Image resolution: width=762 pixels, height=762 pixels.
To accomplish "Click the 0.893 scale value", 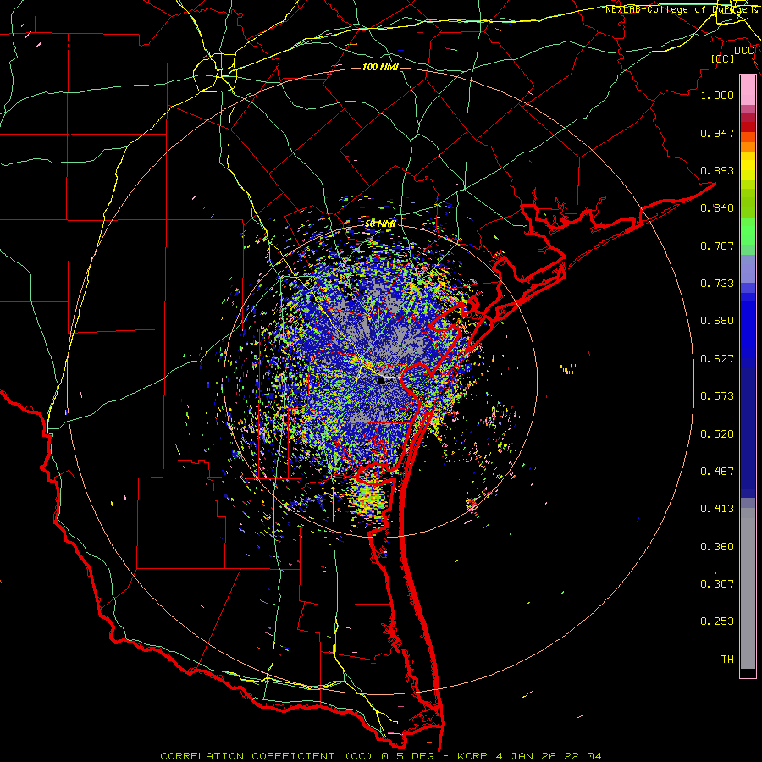I will coord(717,170).
